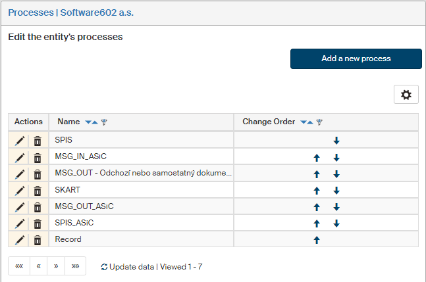
Task: Move SPIS_ASiC process down
Action: 336,223
